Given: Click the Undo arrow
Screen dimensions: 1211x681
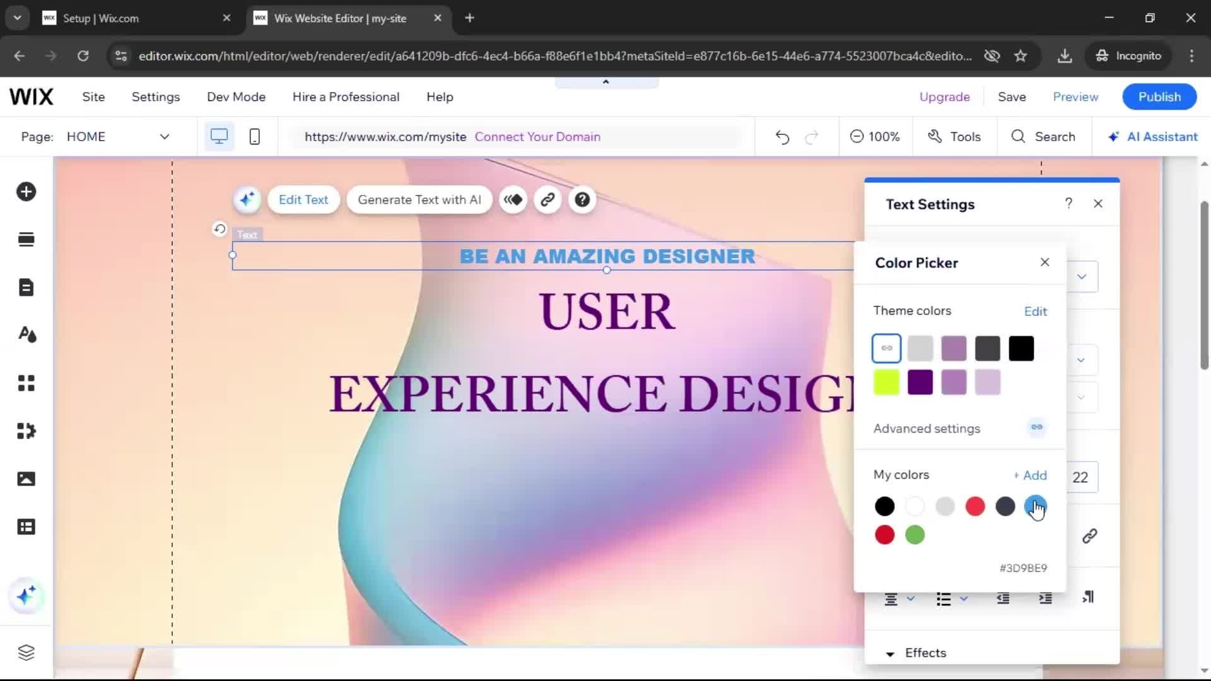Looking at the screenshot, I should (x=782, y=137).
